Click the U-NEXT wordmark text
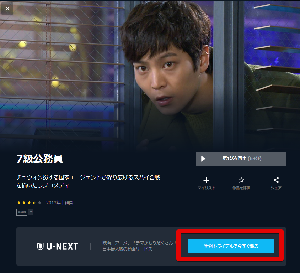The height and width of the screenshot is (273, 300). point(62,247)
